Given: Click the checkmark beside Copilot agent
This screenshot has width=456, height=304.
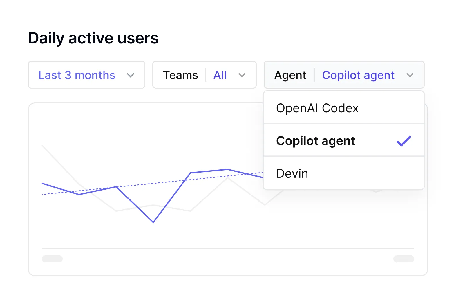Looking at the screenshot, I should [404, 141].
